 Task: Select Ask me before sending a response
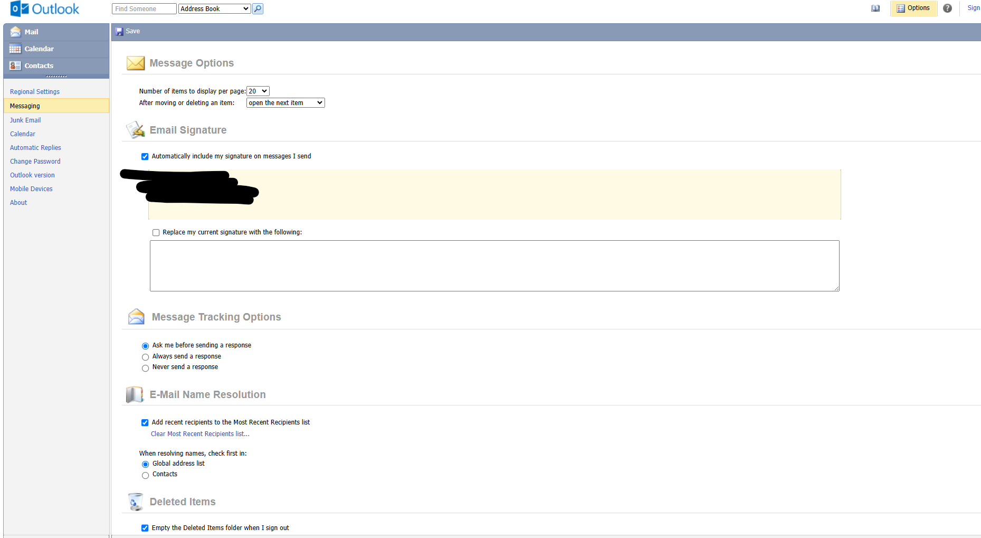pyautogui.click(x=145, y=346)
